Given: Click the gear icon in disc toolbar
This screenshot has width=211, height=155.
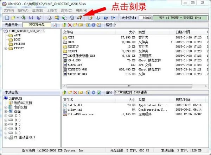Looking at the screenshot, I should click(94, 25).
